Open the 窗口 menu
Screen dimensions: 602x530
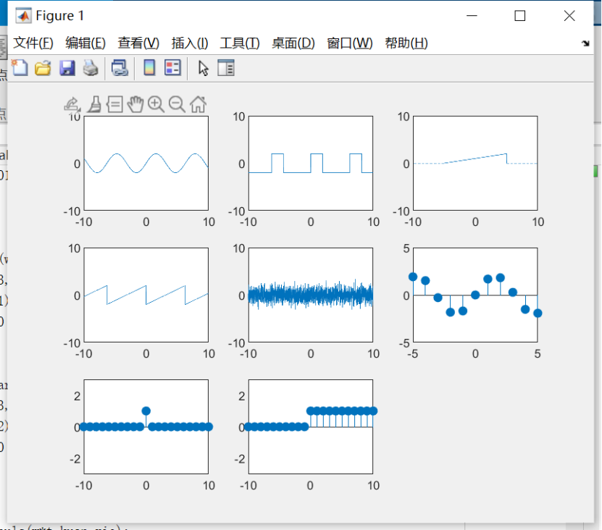(350, 43)
